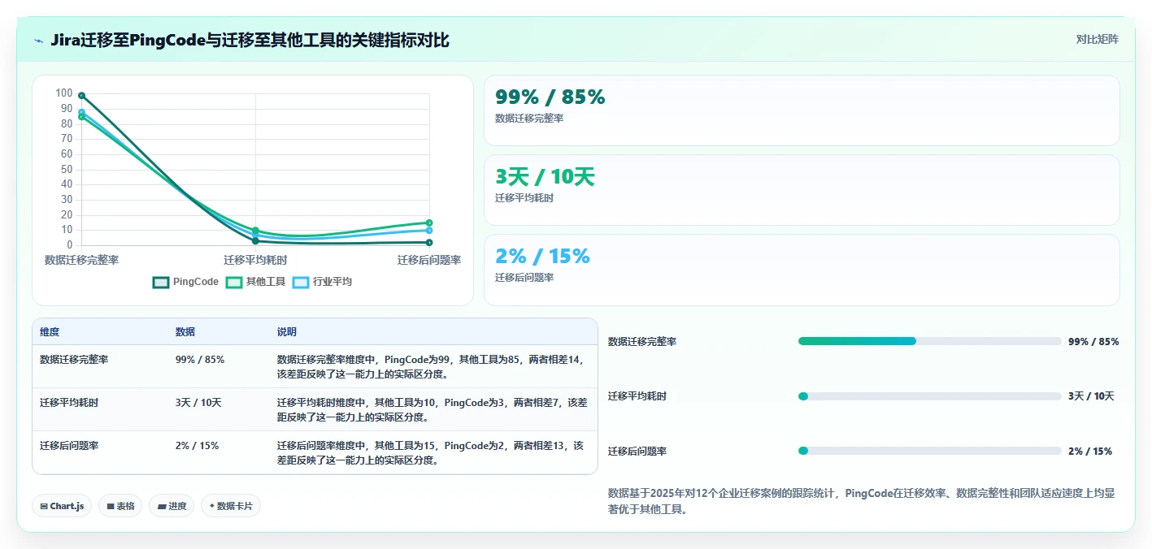Click the 表格 tag icon

coord(111,506)
